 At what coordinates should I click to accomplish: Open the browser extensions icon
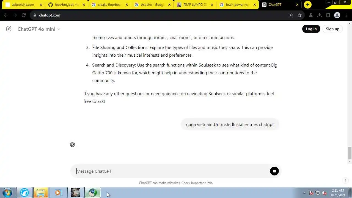(x=311, y=15)
